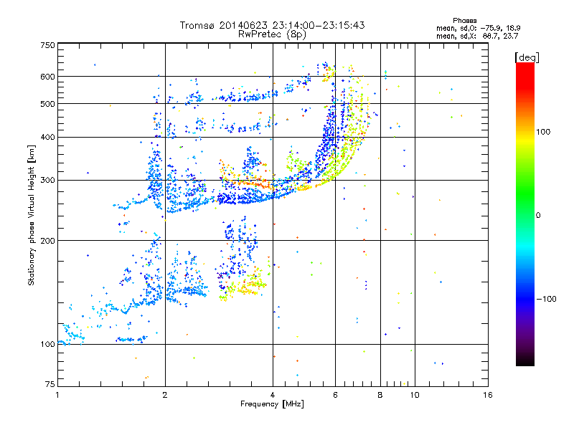Click the colorbar tick label '100'
Screen dimensions: 574x430
coord(543,132)
